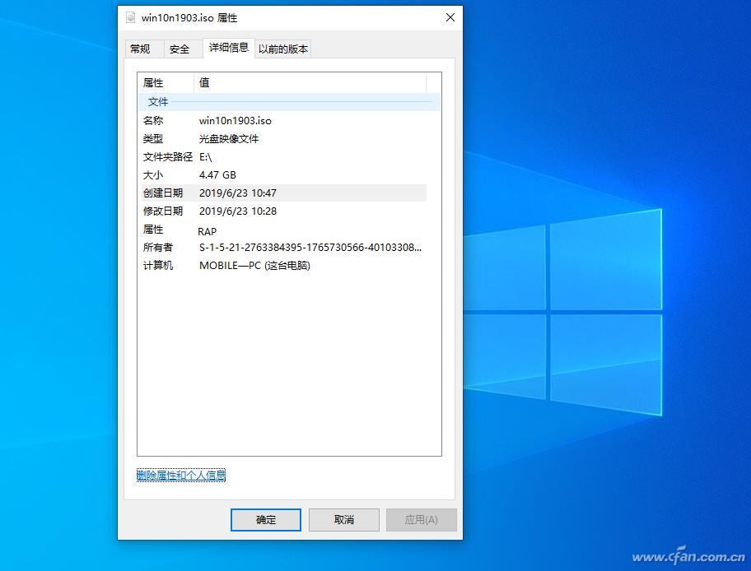Open the 安全 tab
Viewport: 751px width, 571px height.
[180, 49]
